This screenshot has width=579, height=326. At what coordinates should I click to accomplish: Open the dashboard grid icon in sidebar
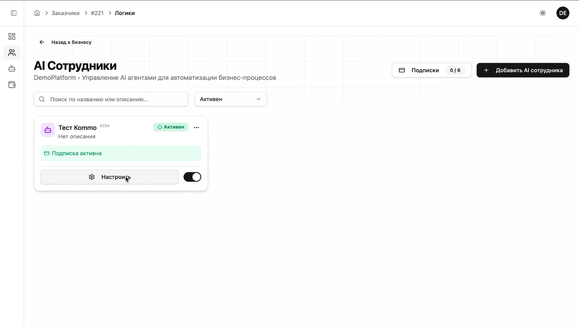(x=12, y=37)
